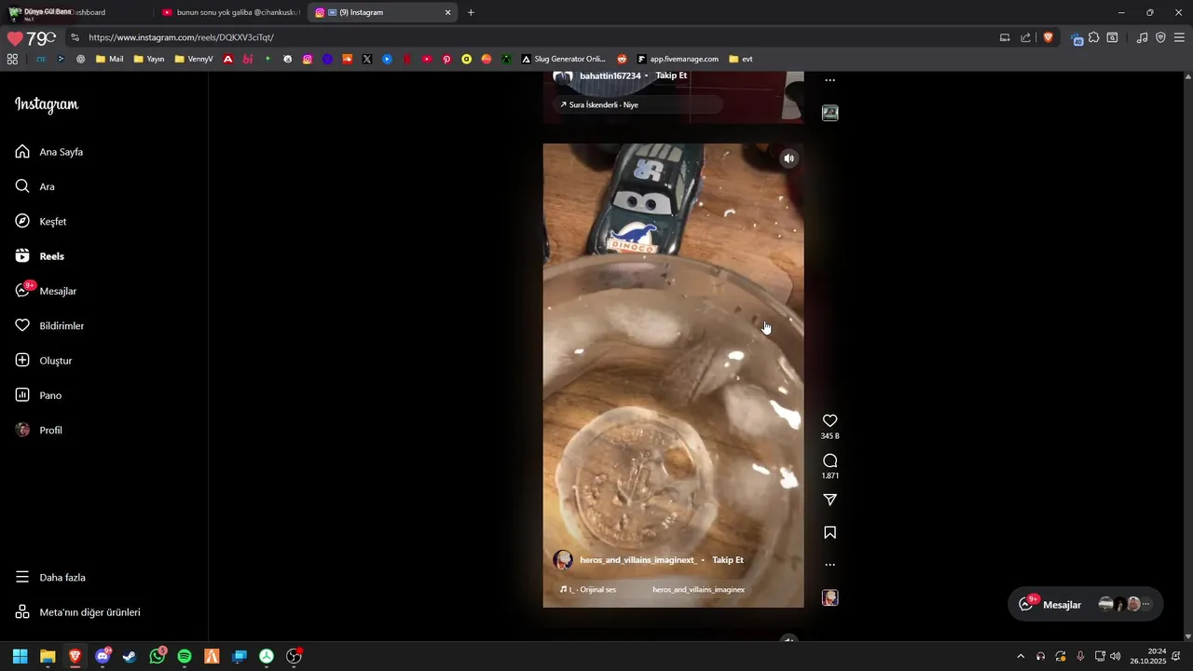Mute the Dinoco car reel audio
The image size is (1193, 671).
(x=788, y=158)
